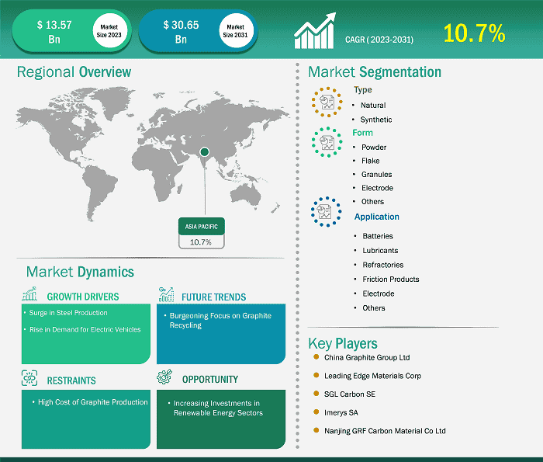543x462 pixels.
Task: Click Increasing Investments in Renewable Energy Sectors
Action: point(218,408)
